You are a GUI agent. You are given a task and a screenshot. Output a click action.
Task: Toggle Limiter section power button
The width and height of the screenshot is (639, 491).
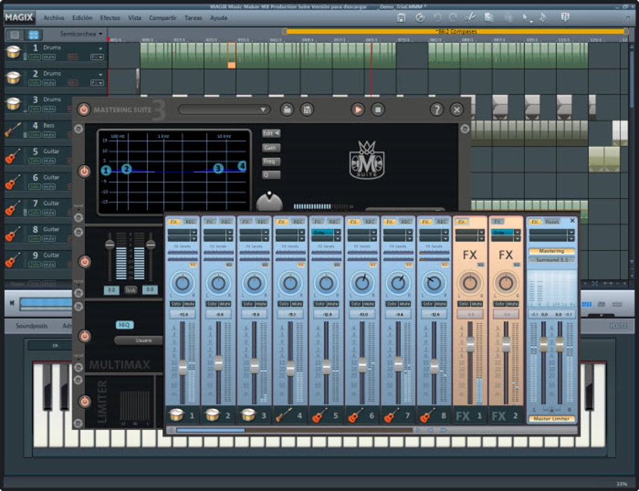(85, 402)
